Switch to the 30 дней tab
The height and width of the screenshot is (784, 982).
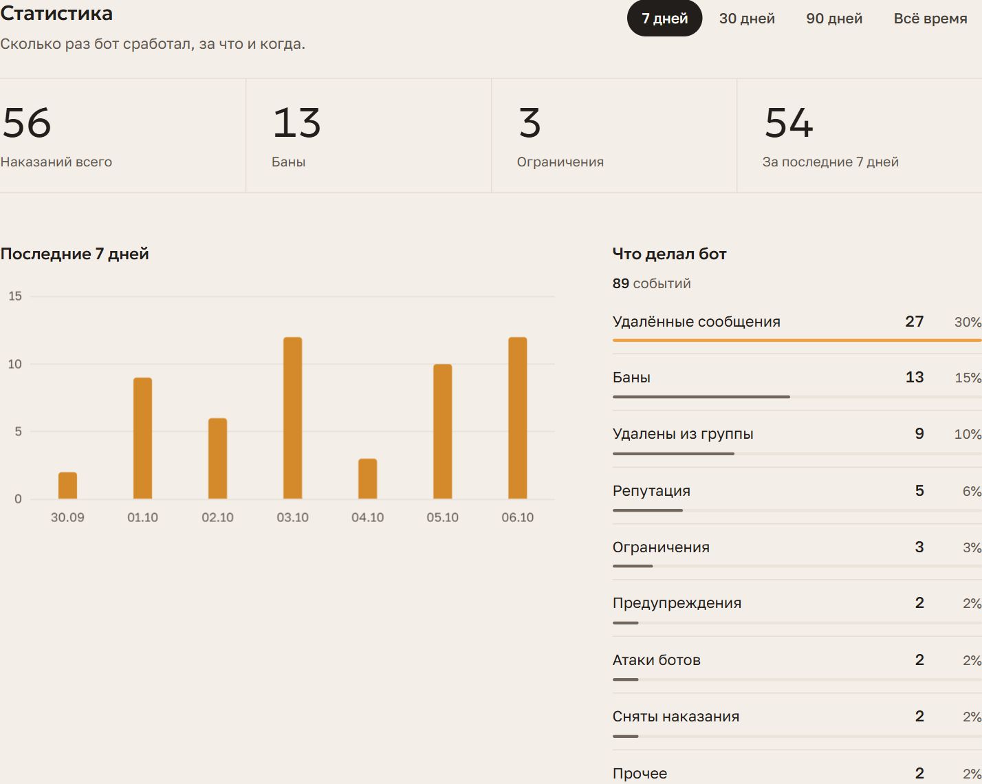[x=747, y=19]
